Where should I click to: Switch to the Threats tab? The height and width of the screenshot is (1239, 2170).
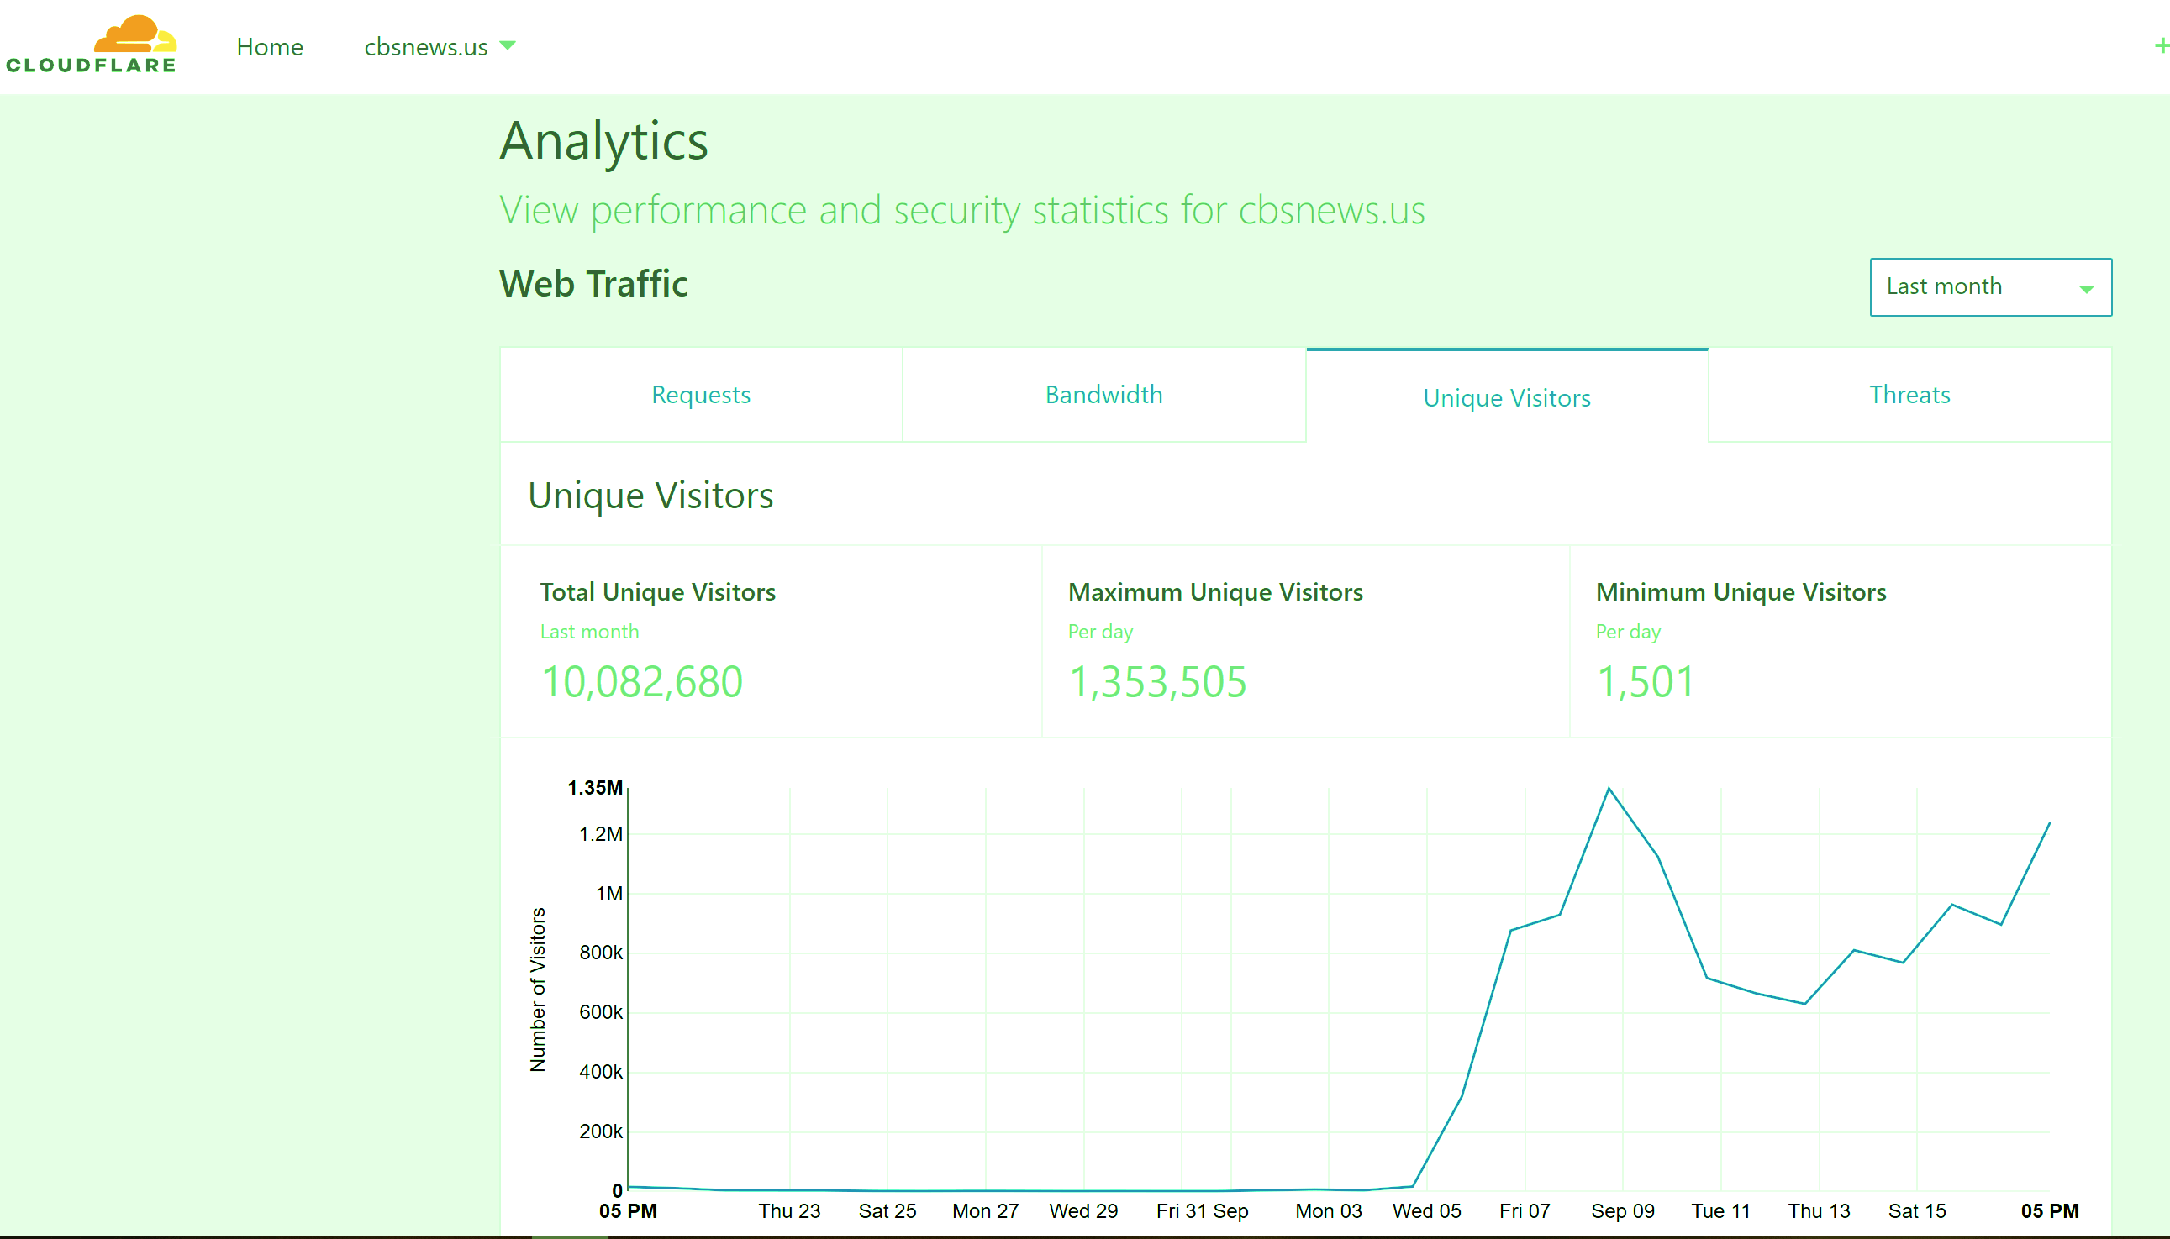coord(1909,395)
